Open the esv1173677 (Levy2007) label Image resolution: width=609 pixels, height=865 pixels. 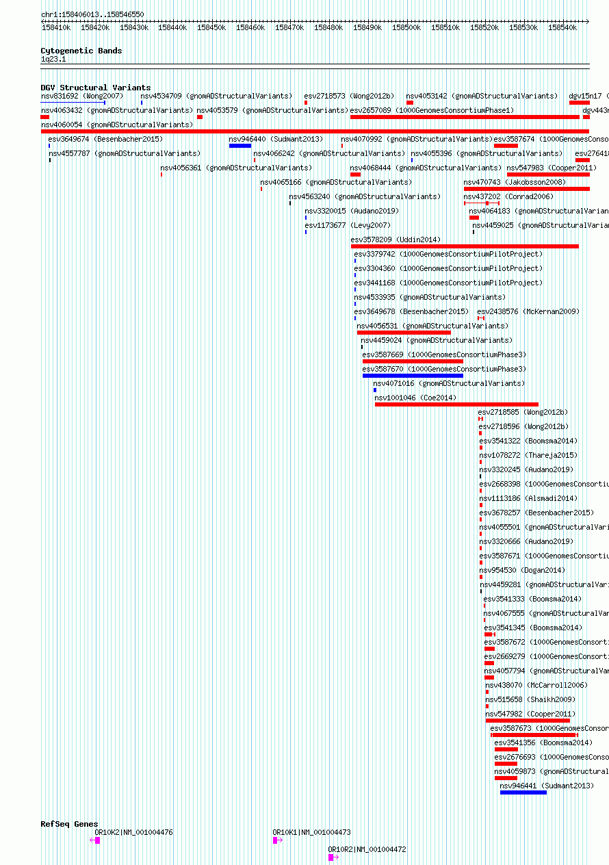tap(348, 225)
